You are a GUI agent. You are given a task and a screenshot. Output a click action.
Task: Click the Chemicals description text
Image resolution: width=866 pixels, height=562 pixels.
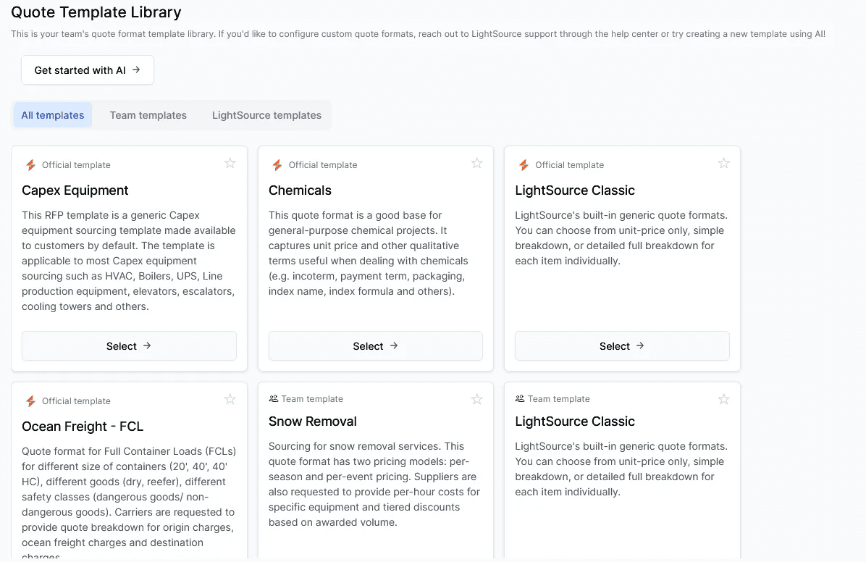coord(369,253)
